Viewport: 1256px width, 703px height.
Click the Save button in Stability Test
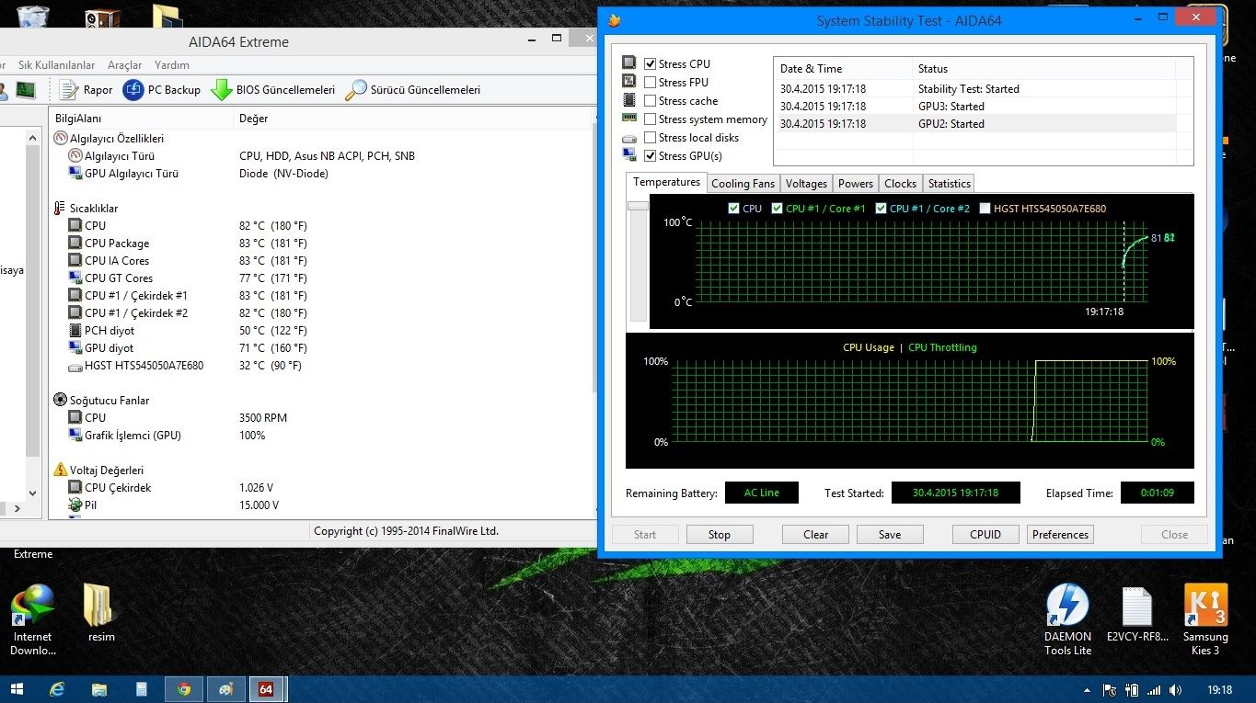pyautogui.click(x=890, y=535)
